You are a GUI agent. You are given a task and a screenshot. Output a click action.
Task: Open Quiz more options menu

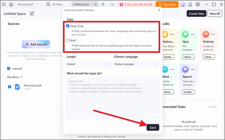[193, 34]
